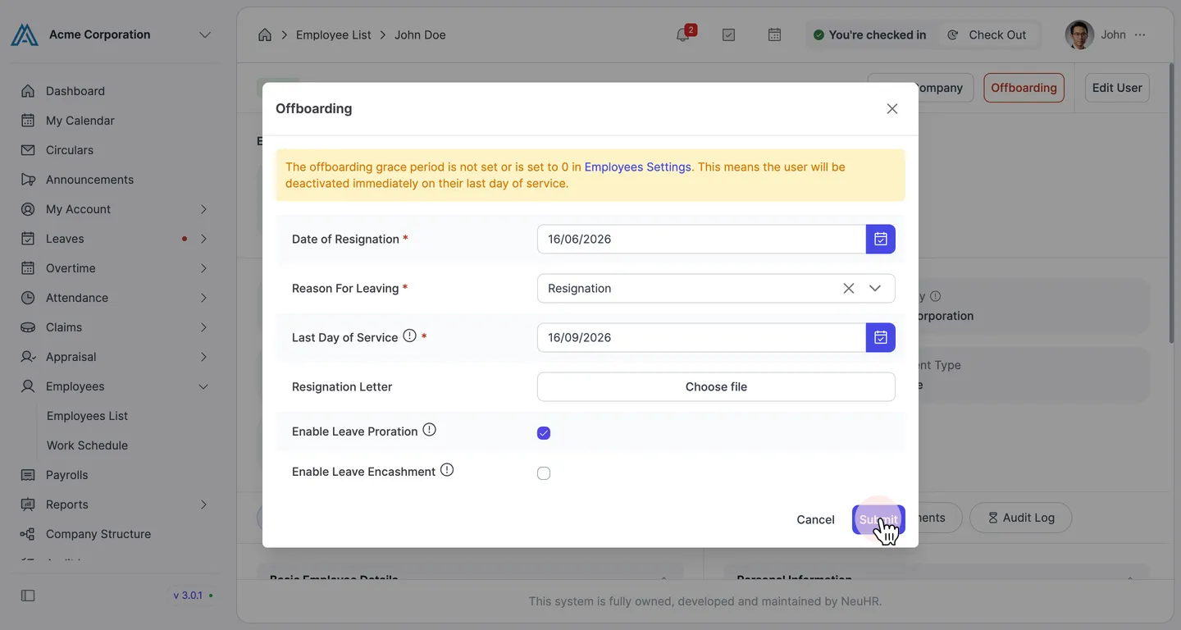Open Payrolls from sidebar
1181x630 pixels.
coord(66,475)
